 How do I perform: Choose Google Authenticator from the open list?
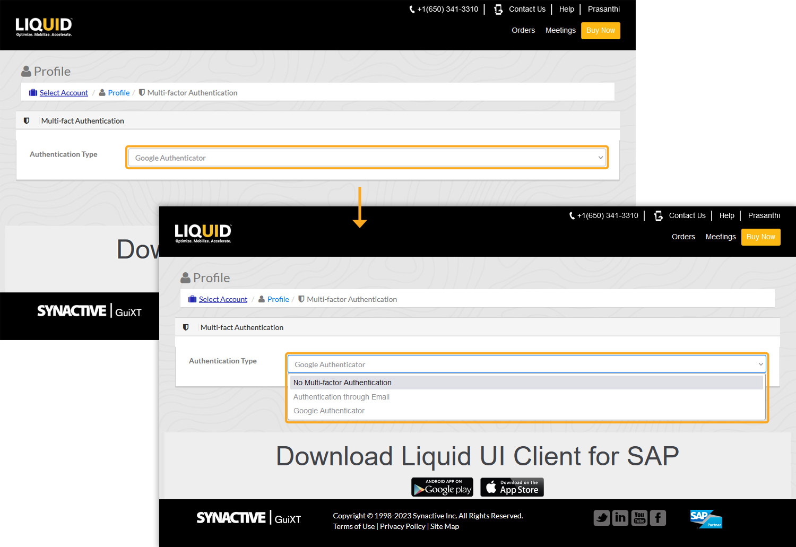[x=526, y=411]
